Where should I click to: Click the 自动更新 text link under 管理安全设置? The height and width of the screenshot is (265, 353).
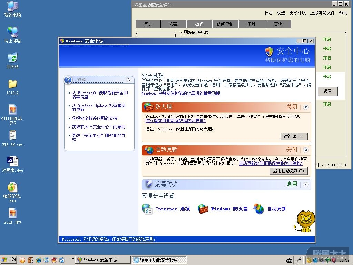[x=277, y=209]
